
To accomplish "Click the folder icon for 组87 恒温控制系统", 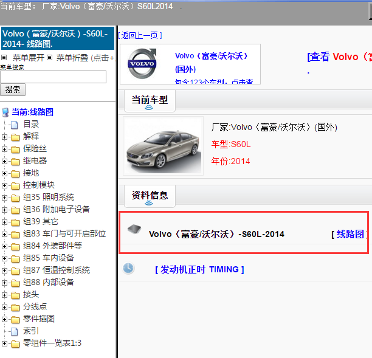I will click(15, 270).
